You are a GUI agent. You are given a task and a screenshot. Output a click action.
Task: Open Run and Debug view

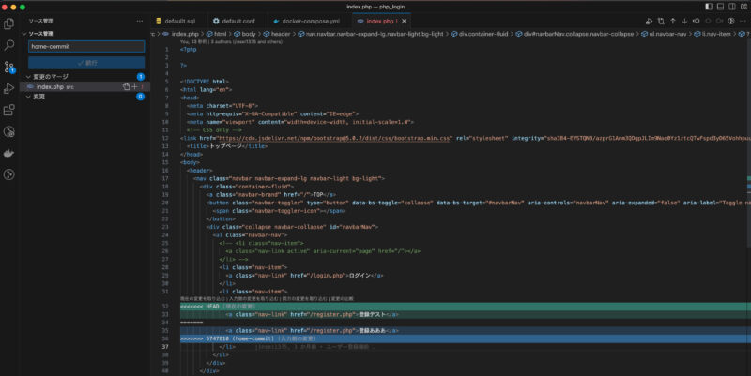[x=8, y=88]
